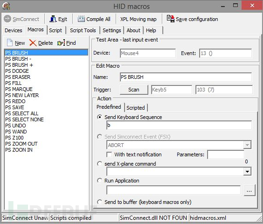The width and height of the screenshot is (263, 224).
Task: Click the Save configuration icon
Action: 170,19
